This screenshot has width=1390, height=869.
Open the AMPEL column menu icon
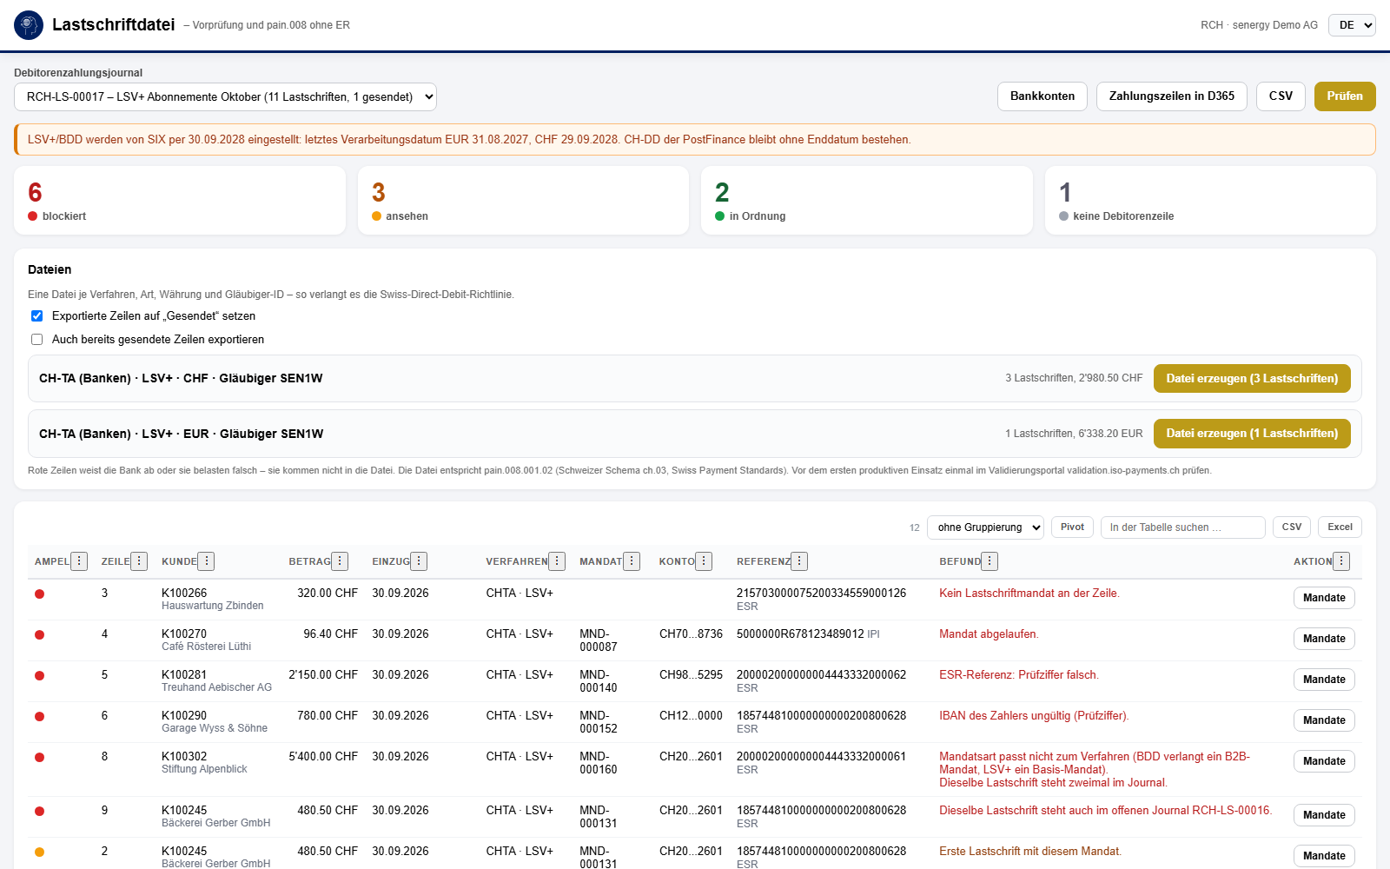coord(79,561)
